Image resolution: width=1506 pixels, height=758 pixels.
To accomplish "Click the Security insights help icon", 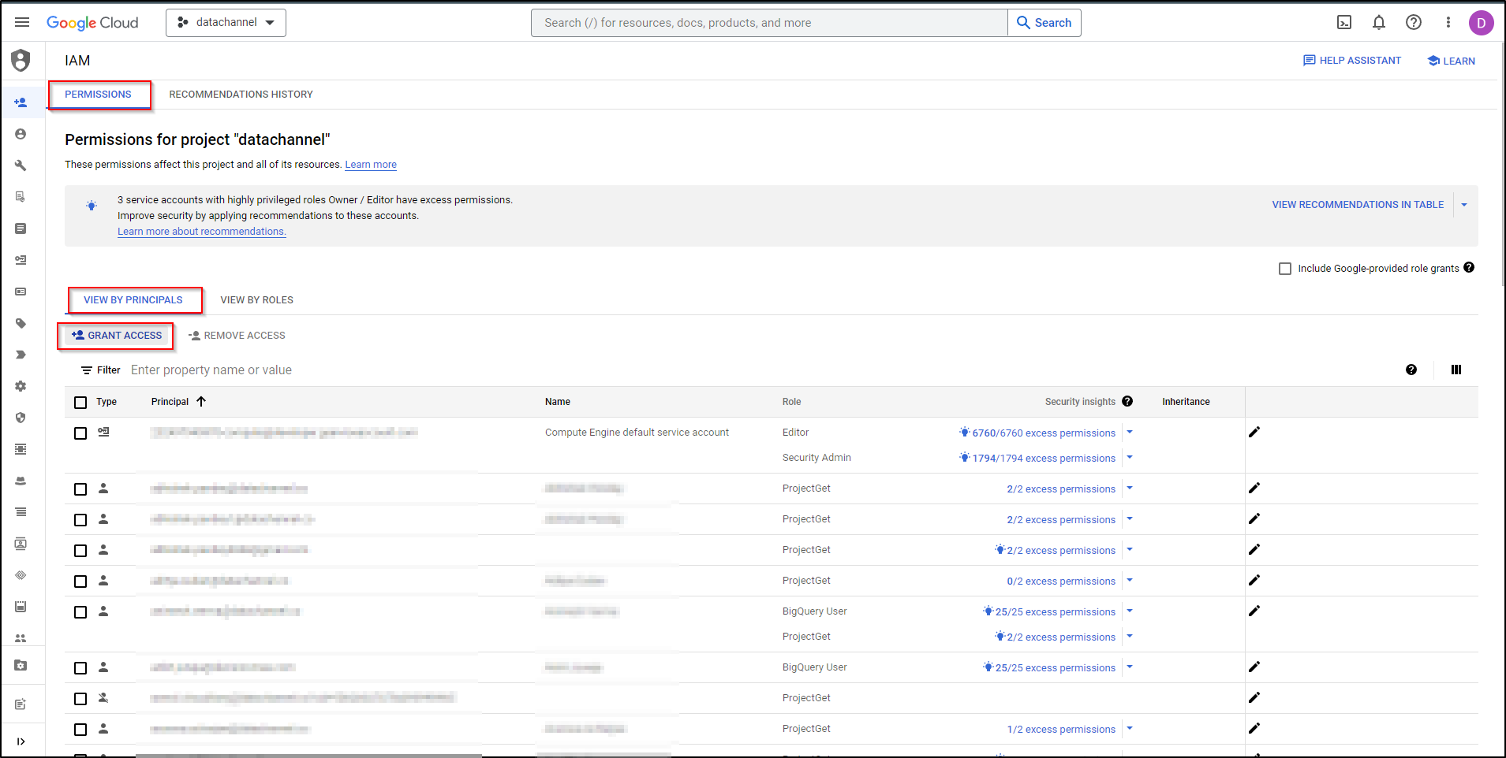I will pyautogui.click(x=1127, y=401).
